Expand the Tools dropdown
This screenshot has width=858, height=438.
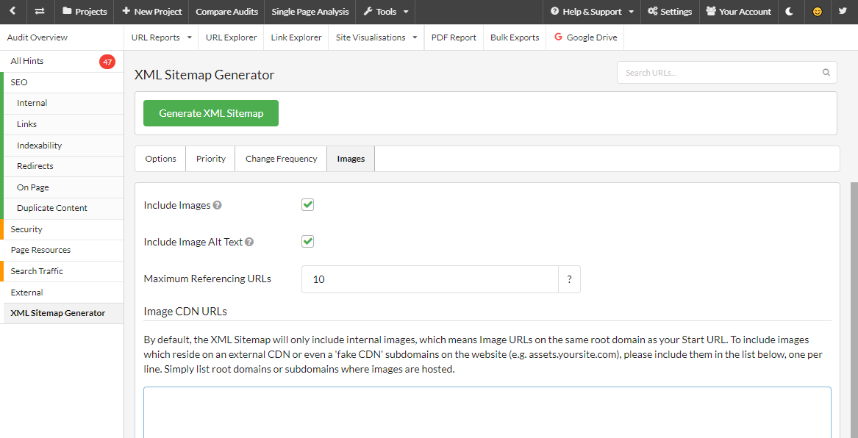[385, 12]
